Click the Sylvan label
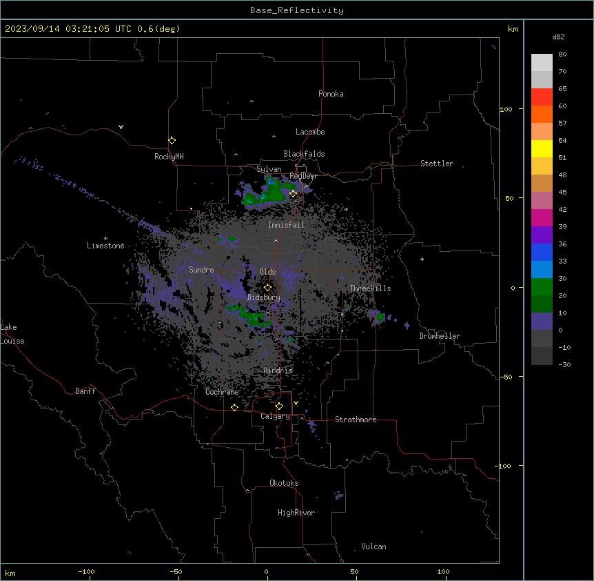This screenshot has width=594, height=581. [x=269, y=169]
